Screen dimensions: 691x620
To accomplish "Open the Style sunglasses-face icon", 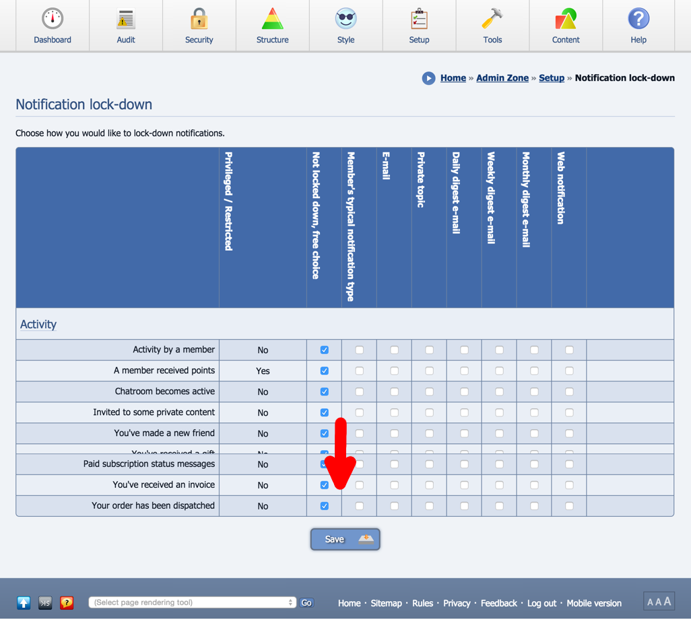I will click(346, 19).
